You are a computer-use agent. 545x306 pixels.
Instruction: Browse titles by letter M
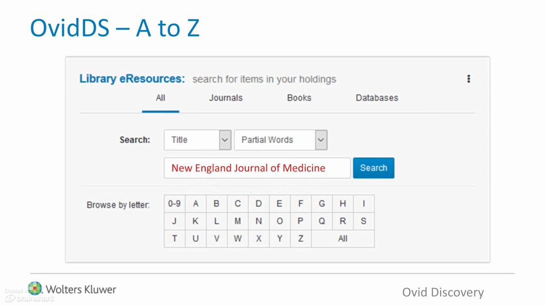pyautogui.click(x=238, y=221)
